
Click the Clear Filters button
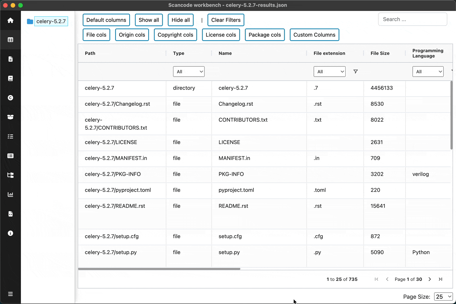pos(226,20)
